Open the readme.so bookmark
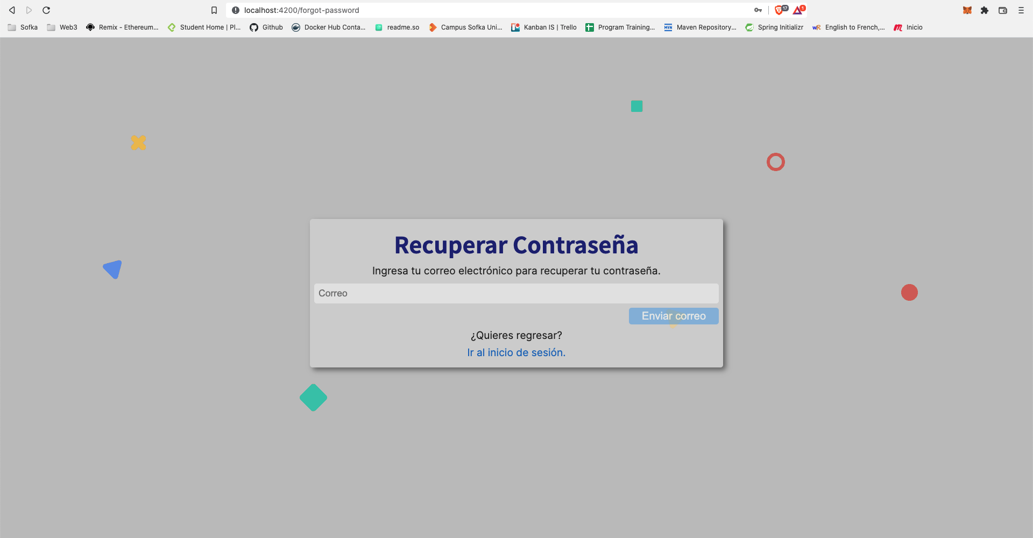Image resolution: width=1033 pixels, height=538 pixels. 397,27
